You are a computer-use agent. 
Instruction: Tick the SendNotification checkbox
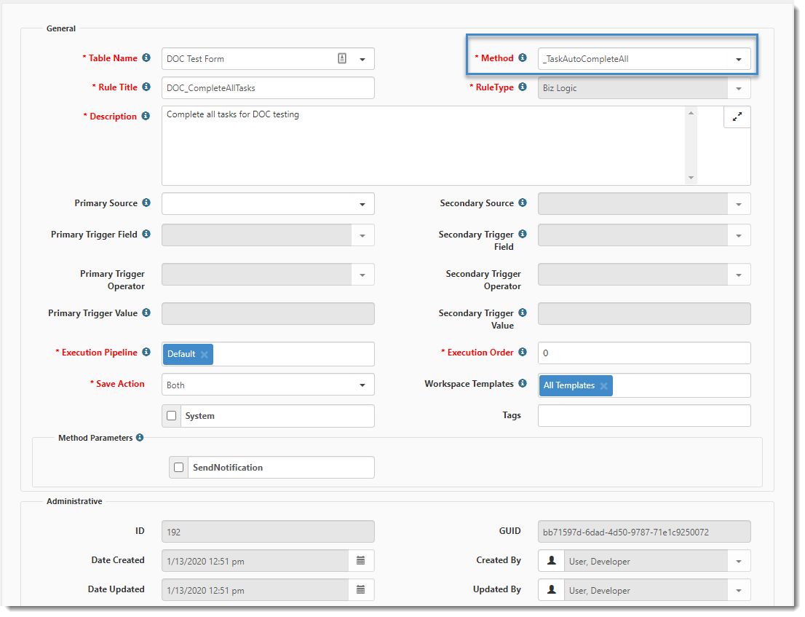(179, 468)
